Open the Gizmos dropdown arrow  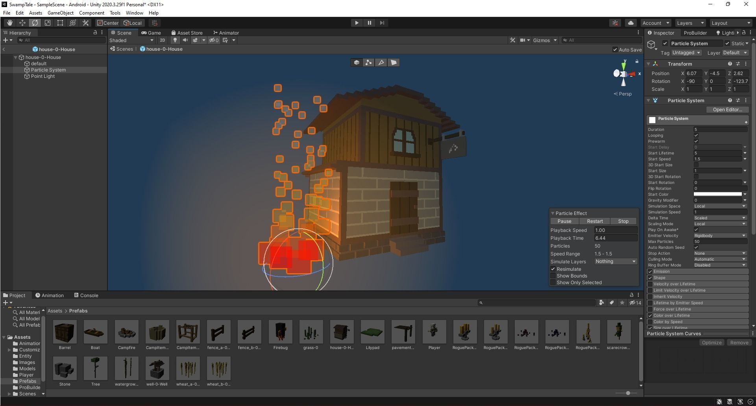click(x=555, y=40)
